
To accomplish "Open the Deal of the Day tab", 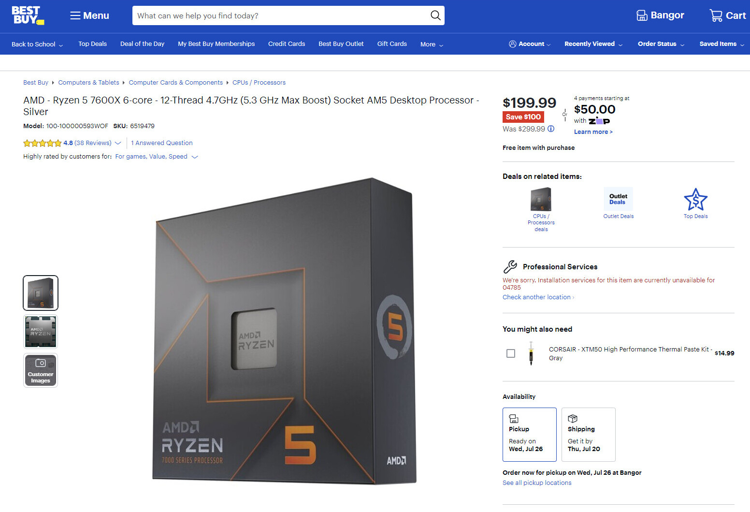I will pos(142,44).
